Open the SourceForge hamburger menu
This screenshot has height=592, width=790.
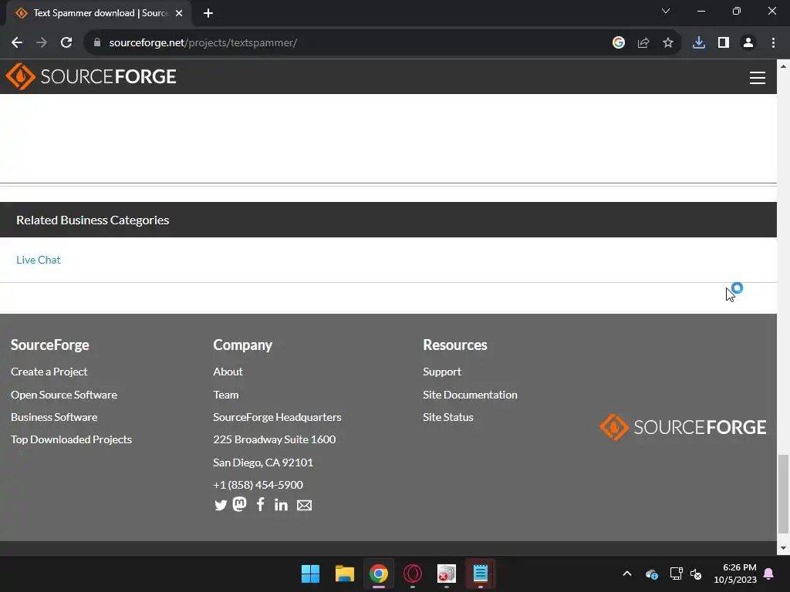[x=758, y=78]
